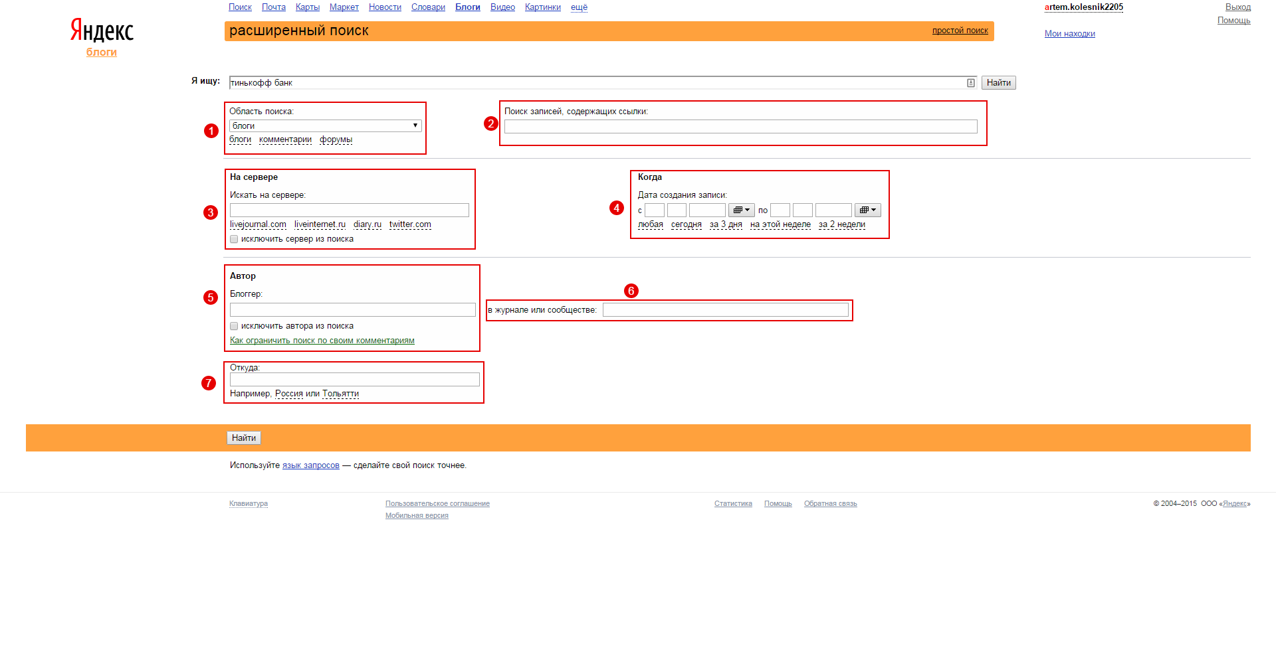Open Мобильная версия link

tap(417, 516)
